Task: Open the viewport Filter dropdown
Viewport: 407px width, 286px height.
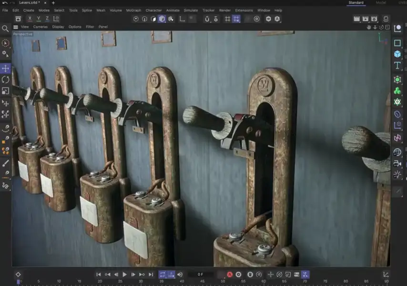Action: point(90,27)
